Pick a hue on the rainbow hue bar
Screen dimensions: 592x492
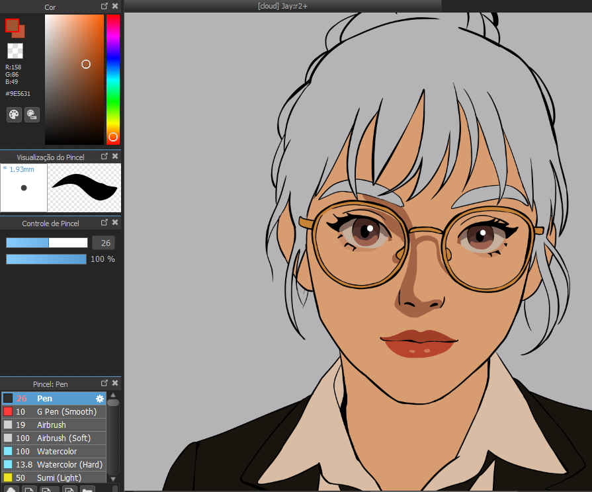113,79
